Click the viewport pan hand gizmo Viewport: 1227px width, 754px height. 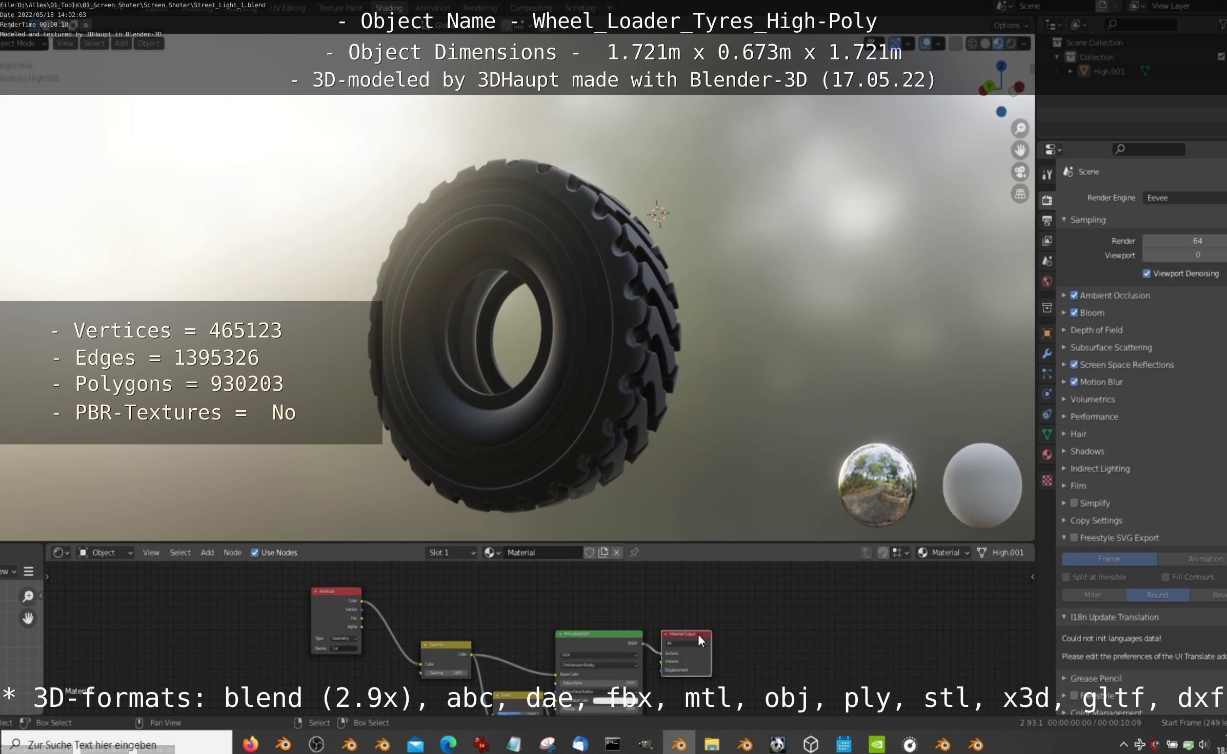coord(1020,150)
